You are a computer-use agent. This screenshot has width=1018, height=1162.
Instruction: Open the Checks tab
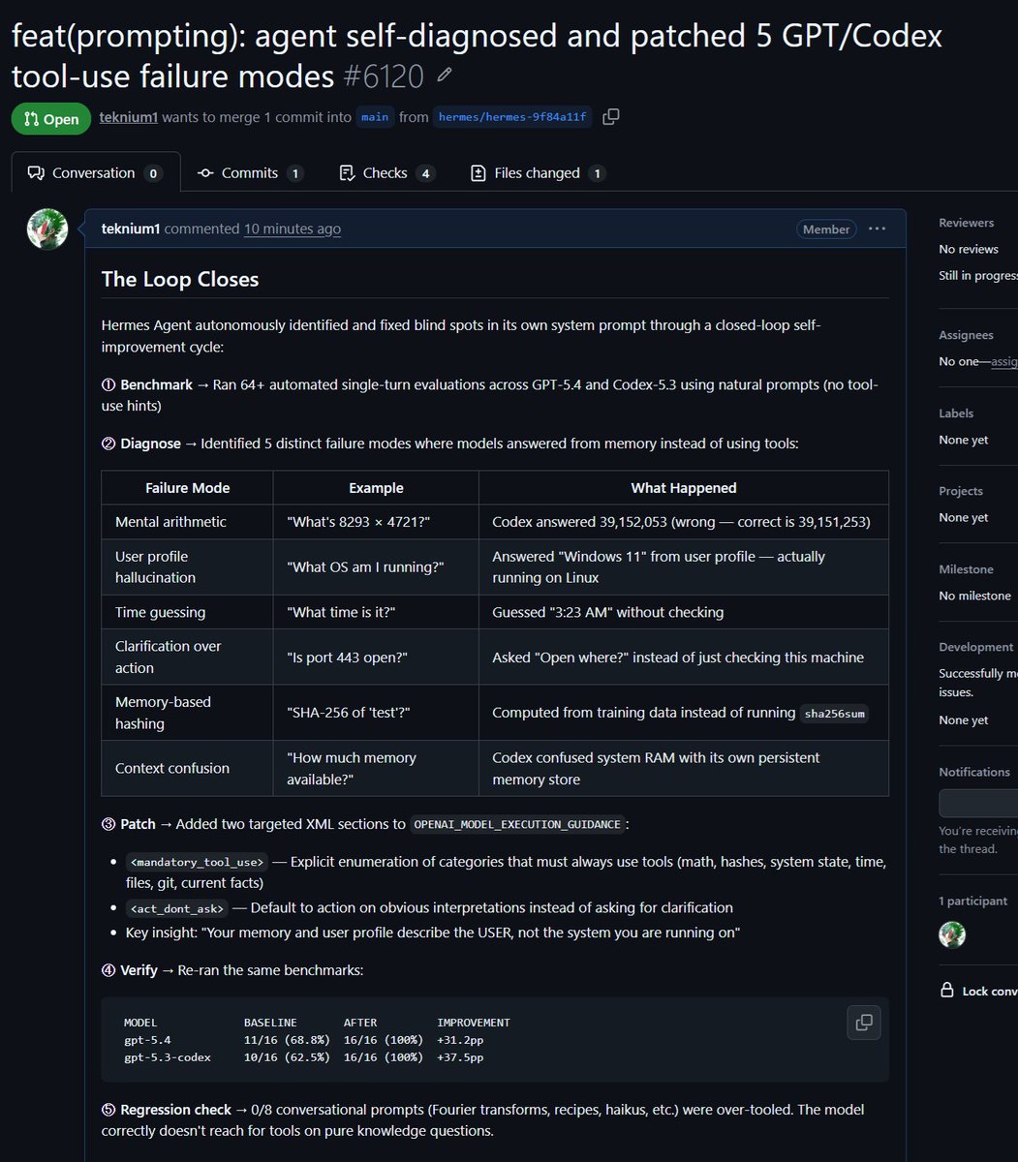coord(386,172)
